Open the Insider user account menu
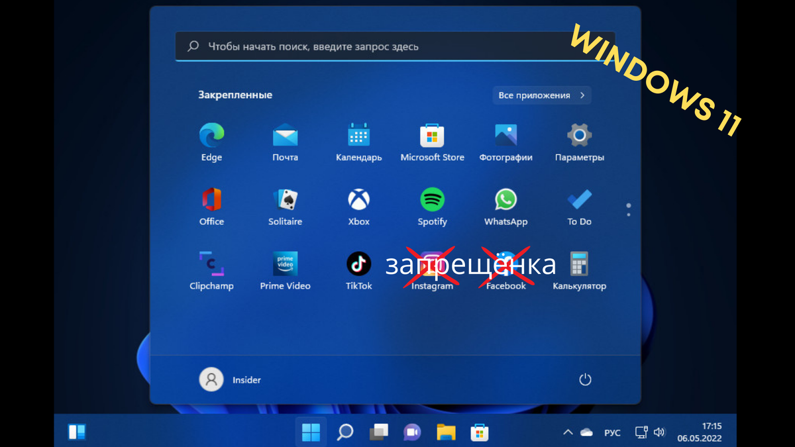This screenshot has height=447, width=795. [x=230, y=379]
